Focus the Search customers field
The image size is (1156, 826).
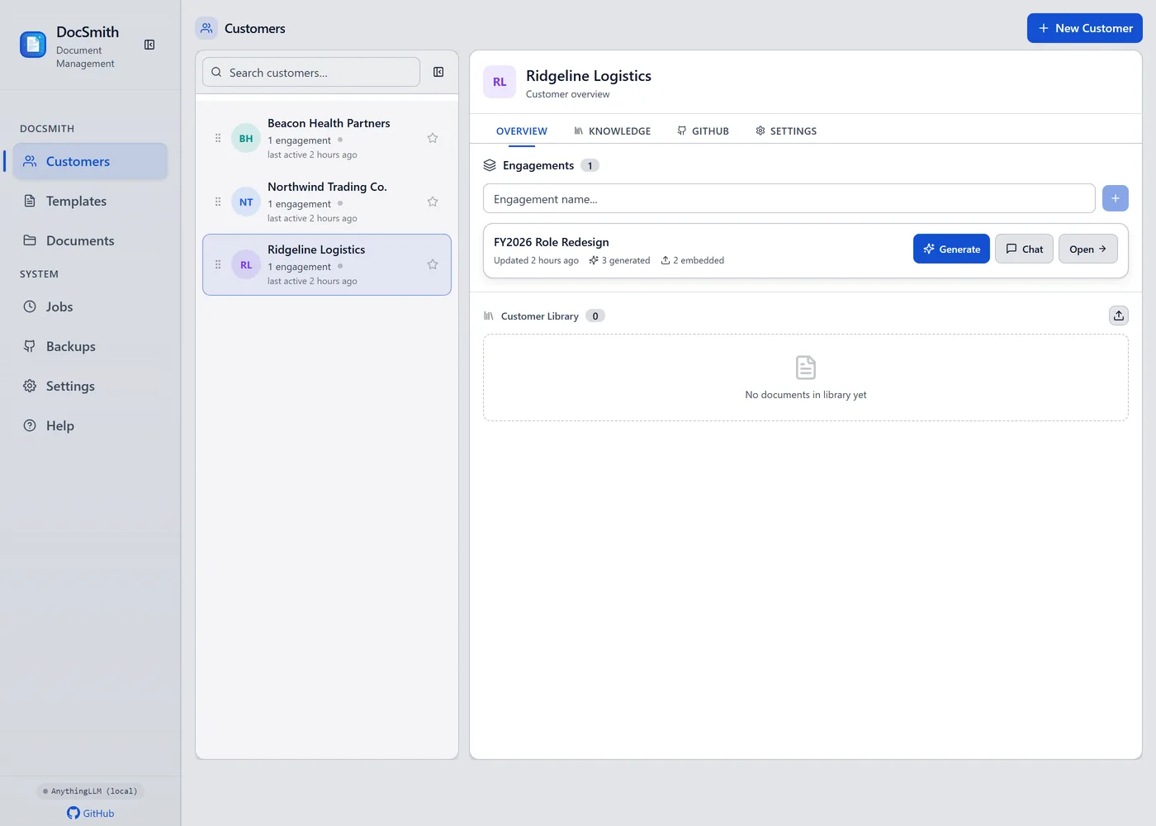pos(311,72)
